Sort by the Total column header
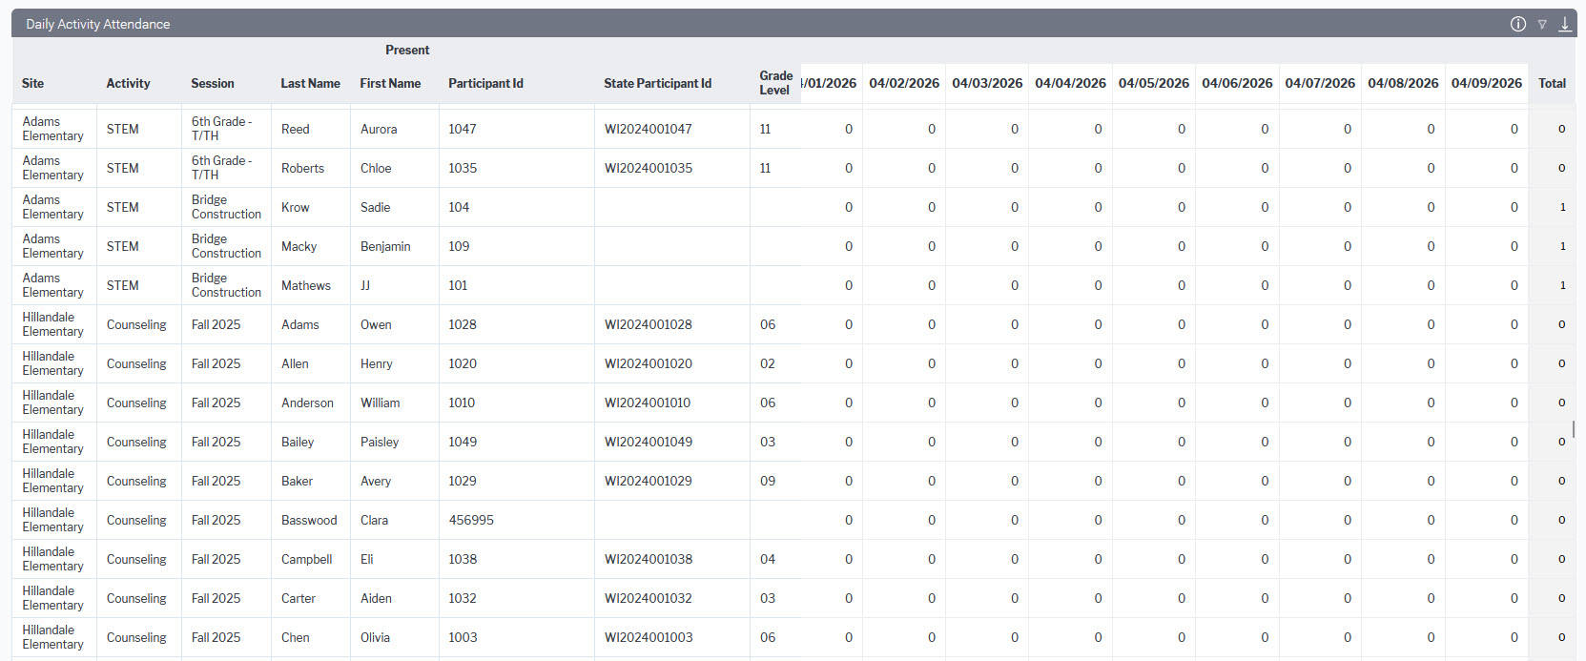 (x=1552, y=83)
